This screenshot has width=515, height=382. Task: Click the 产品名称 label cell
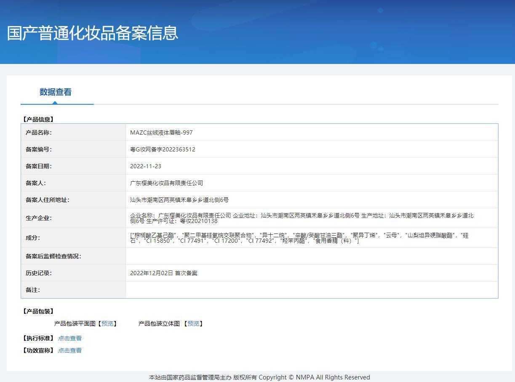coord(73,133)
